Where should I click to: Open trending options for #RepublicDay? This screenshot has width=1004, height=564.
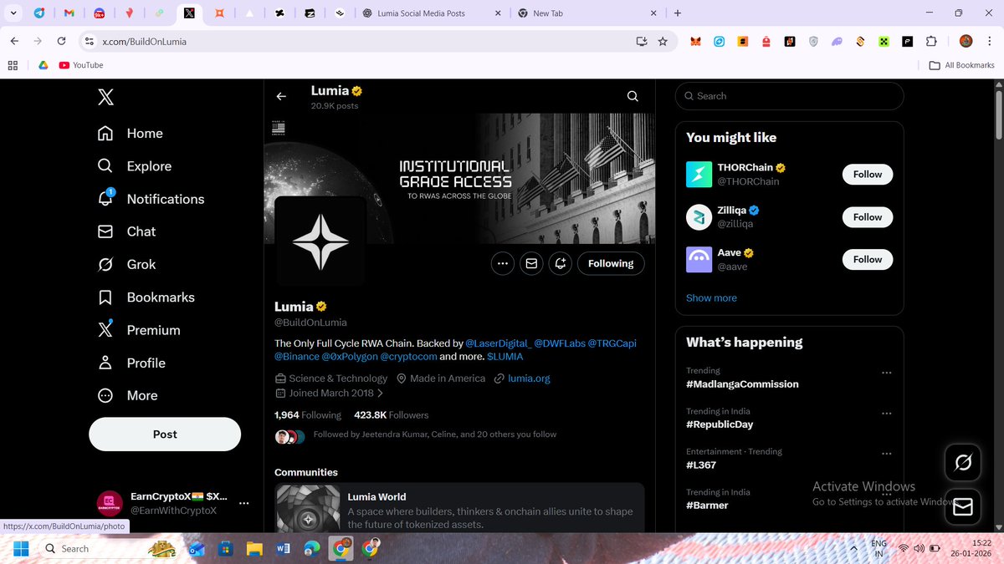[x=887, y=413]
